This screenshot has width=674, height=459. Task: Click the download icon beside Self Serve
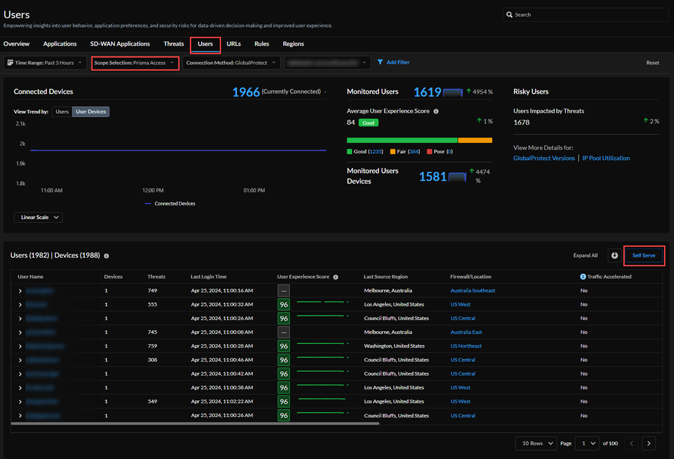pos(615,255)
